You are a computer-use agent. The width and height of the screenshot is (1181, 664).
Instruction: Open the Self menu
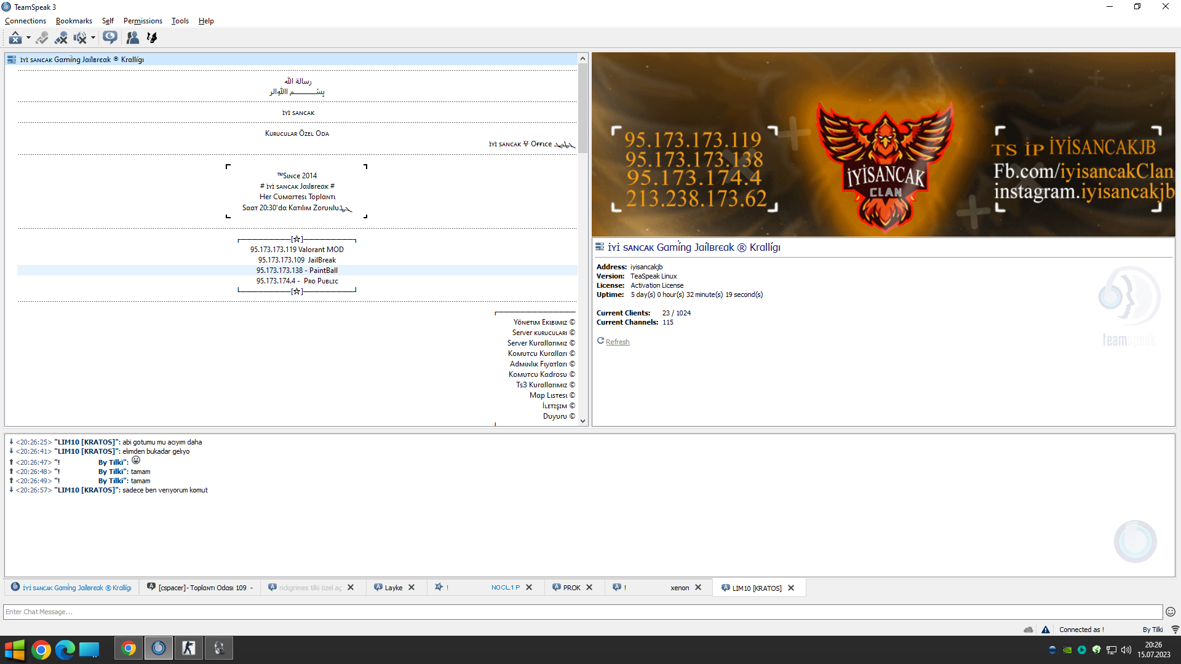(108, 21)
